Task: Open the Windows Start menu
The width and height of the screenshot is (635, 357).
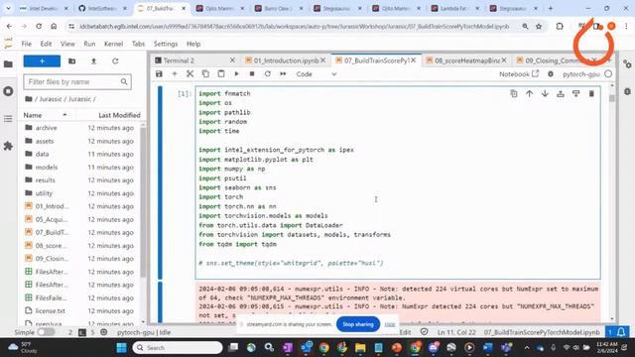Action: [x=121, y=347]
